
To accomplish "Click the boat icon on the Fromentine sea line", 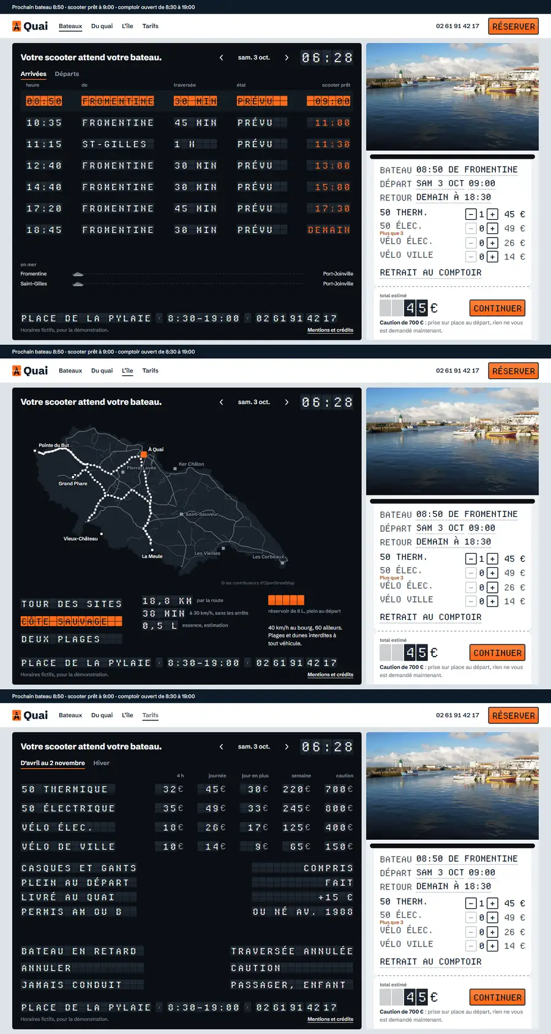I will pyautogui.click(x=78, y=274).
